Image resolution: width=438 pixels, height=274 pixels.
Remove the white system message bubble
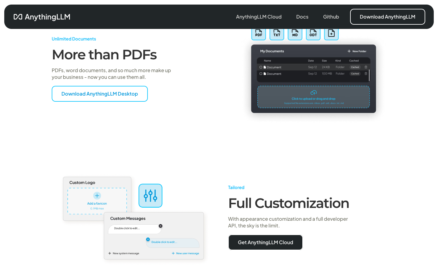(161, 226)
